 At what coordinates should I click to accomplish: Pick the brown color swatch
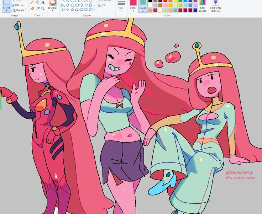pos(160,5)
